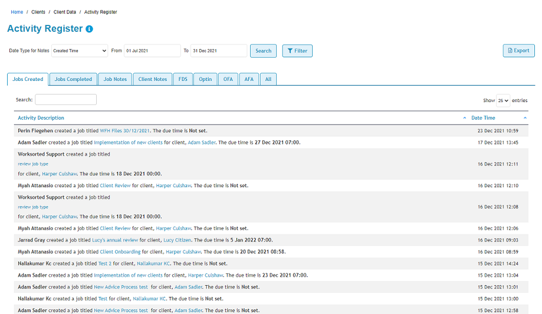Viewport: 542px width, 314px height.
Task: Open Harper Culshaw link in 16 Dec 12:11 row
Action: coord(60,174)
